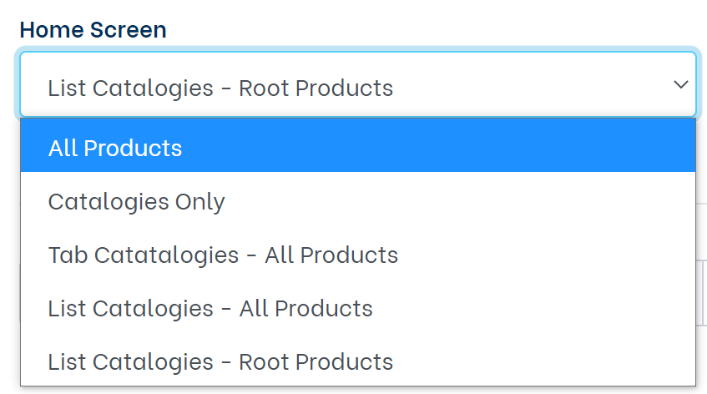The image size is (707, 394).
Task: Click the Home Screen field label
Action: [93, 30]
